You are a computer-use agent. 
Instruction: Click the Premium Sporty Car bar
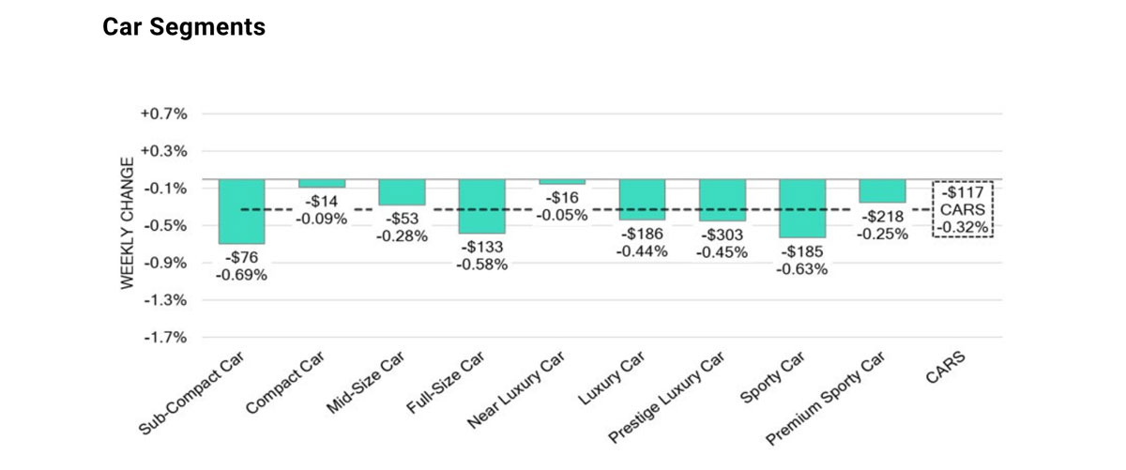point(882,190)
